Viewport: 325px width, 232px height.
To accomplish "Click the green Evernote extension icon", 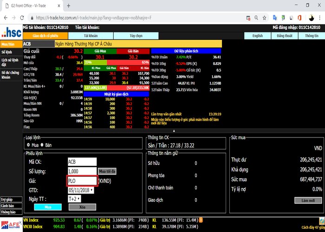I will point(283,18).
